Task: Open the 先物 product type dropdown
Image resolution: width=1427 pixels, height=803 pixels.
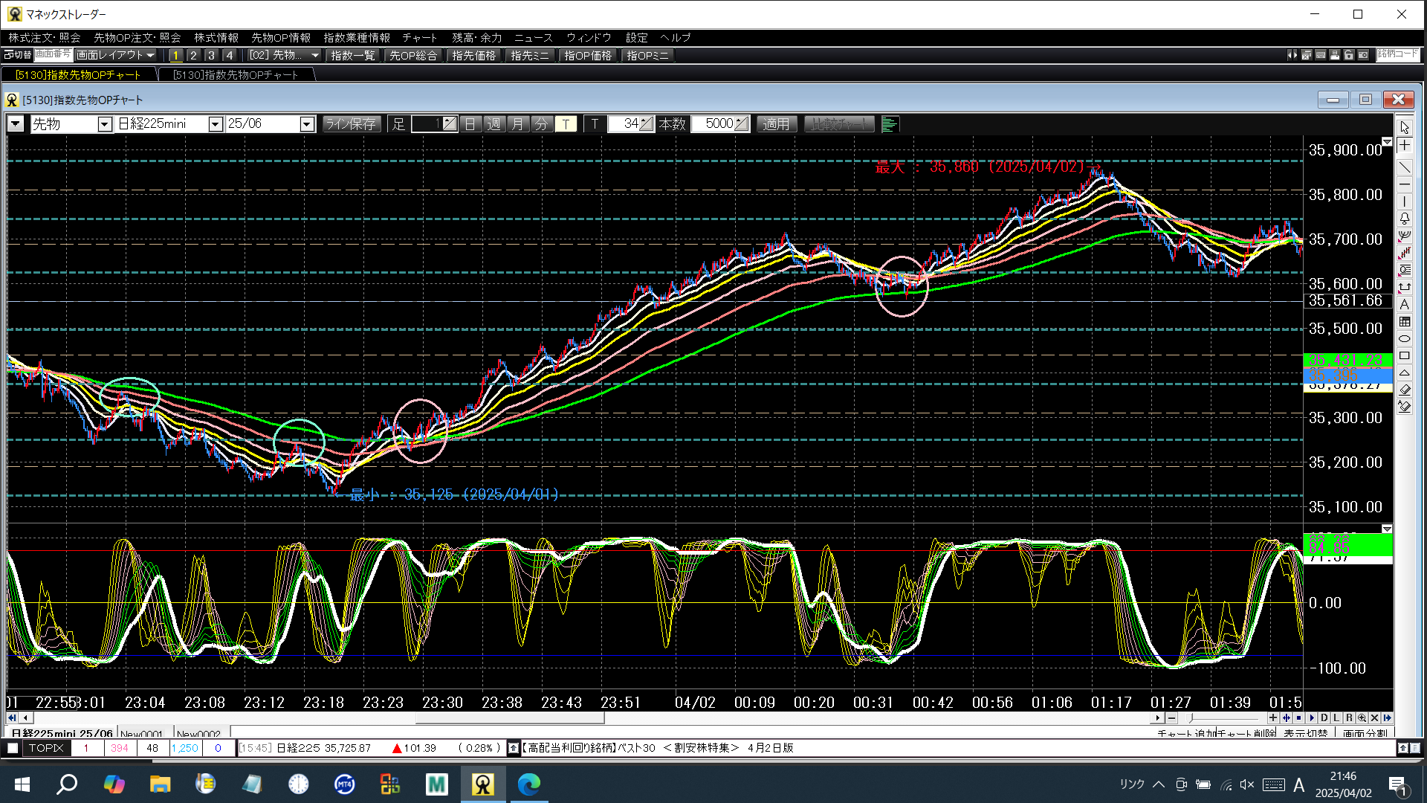Action: pos(105,124)
